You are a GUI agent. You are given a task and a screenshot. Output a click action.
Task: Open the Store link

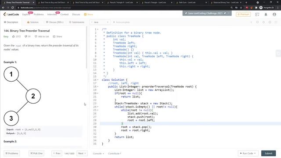click(89, 14)
